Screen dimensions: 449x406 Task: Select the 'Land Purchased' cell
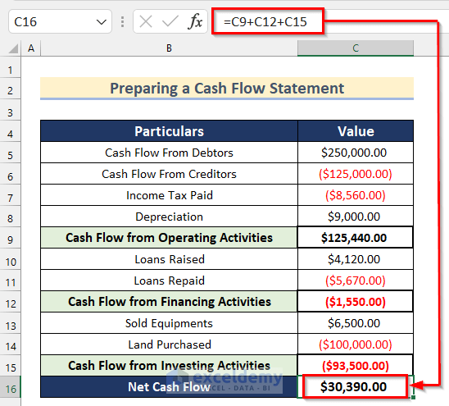(169, 344)
